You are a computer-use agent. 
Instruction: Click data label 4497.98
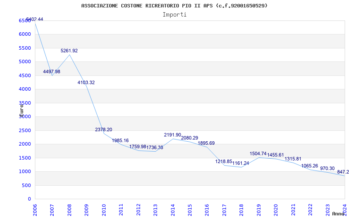coord(51,72)
